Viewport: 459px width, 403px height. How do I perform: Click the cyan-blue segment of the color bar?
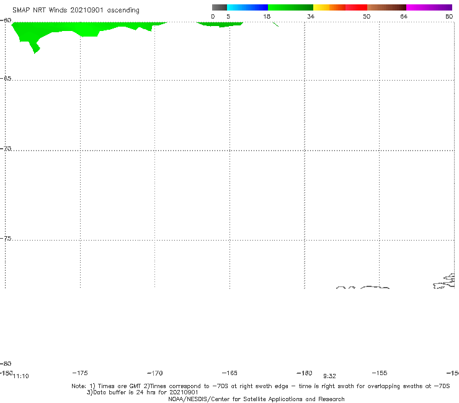247,7
